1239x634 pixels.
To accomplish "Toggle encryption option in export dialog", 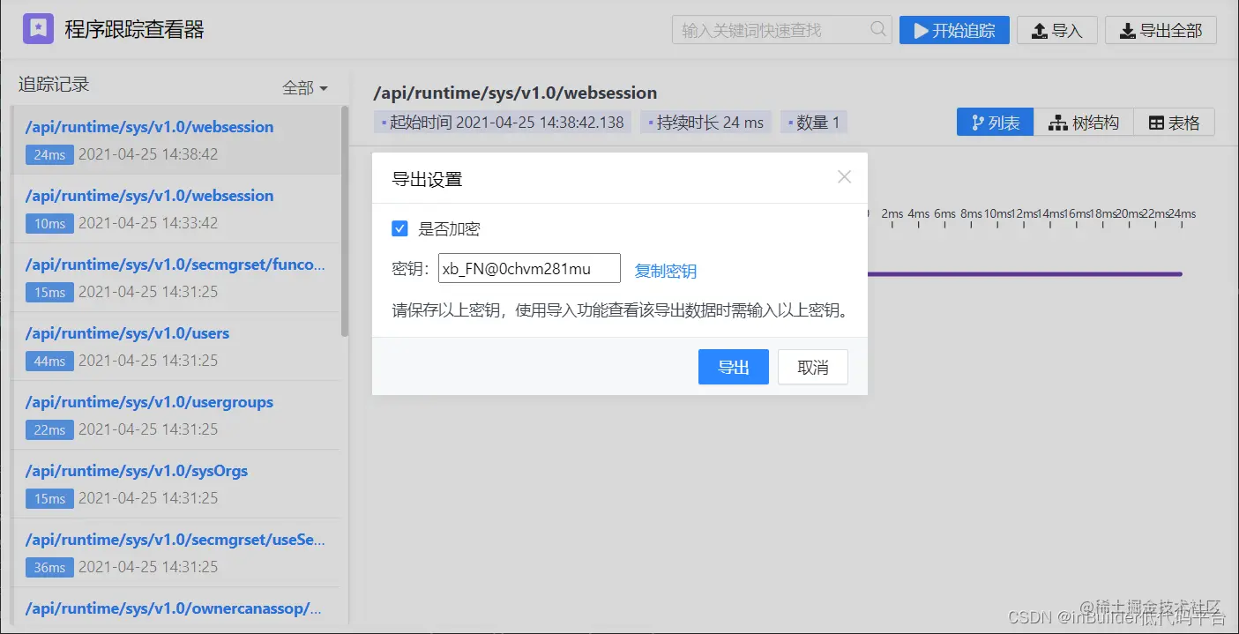I will 399,228.
